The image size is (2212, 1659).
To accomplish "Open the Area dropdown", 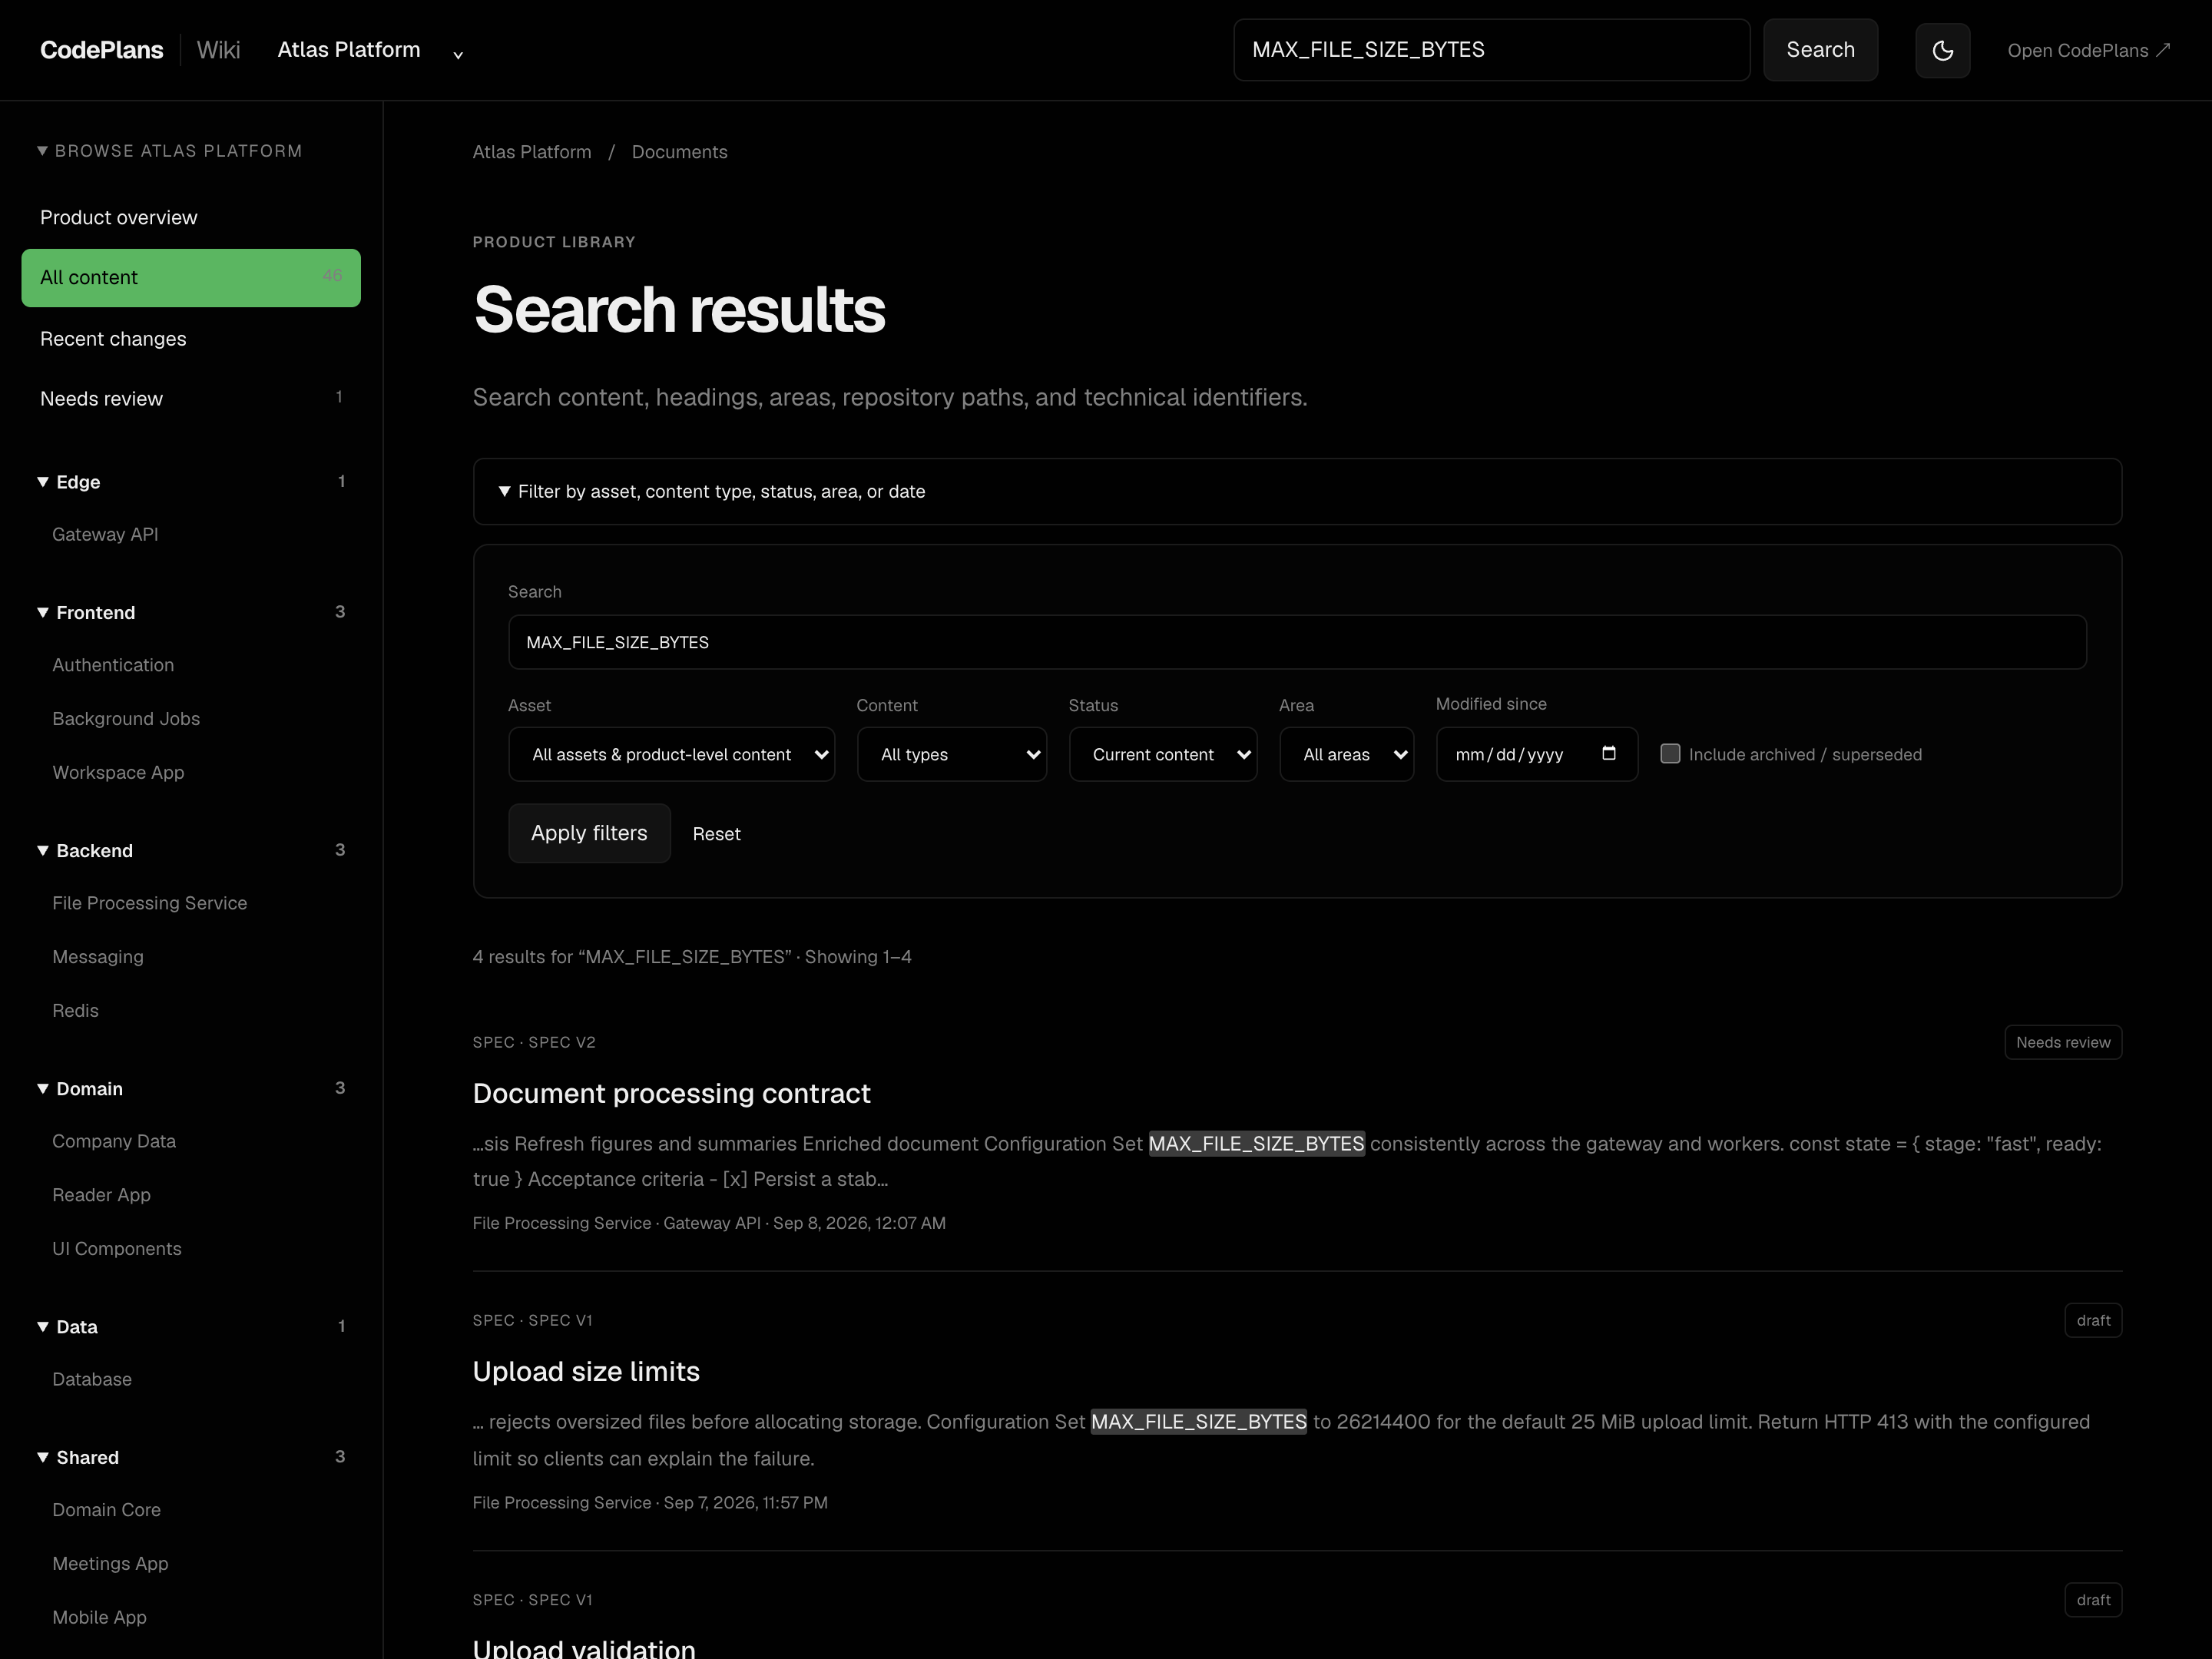I will click(x=1346, y=754).
